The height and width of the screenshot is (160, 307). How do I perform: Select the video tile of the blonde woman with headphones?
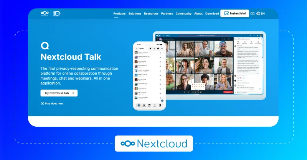(x=223, y=82)
